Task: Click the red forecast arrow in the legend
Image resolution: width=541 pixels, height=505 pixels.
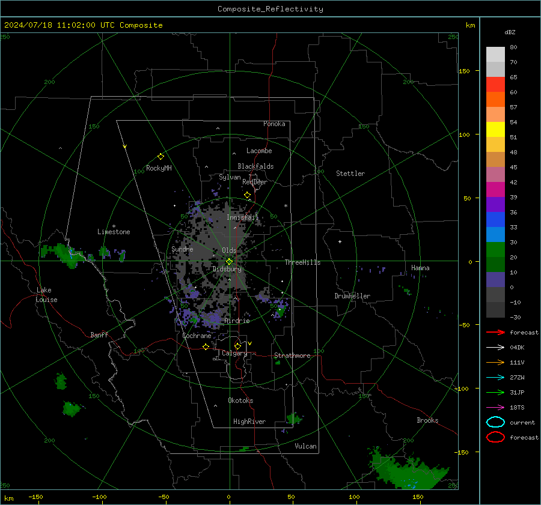Action: [x=495, y=332]
